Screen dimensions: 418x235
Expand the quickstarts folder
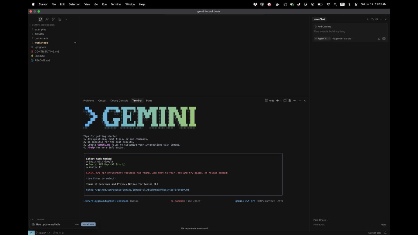[41, 38]
